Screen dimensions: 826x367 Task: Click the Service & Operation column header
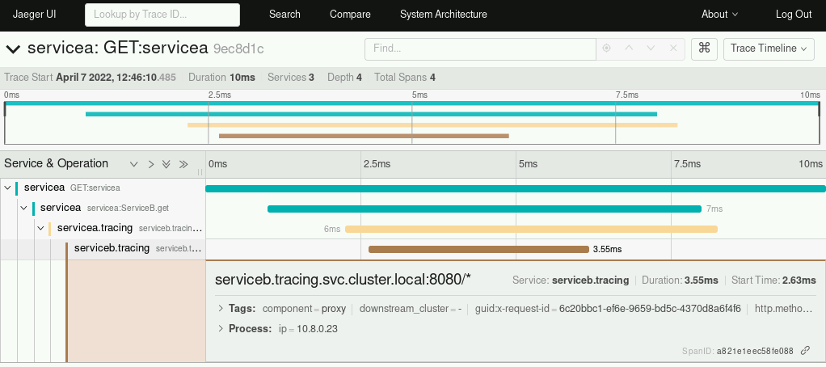tap(57, 163)
